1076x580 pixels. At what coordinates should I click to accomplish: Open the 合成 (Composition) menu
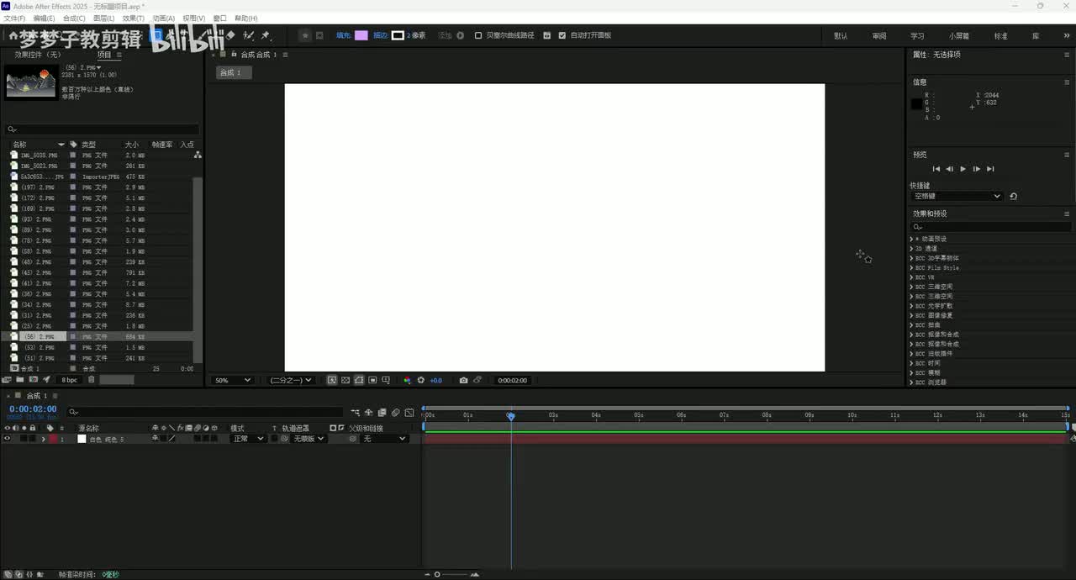click(x=74, y=18)
